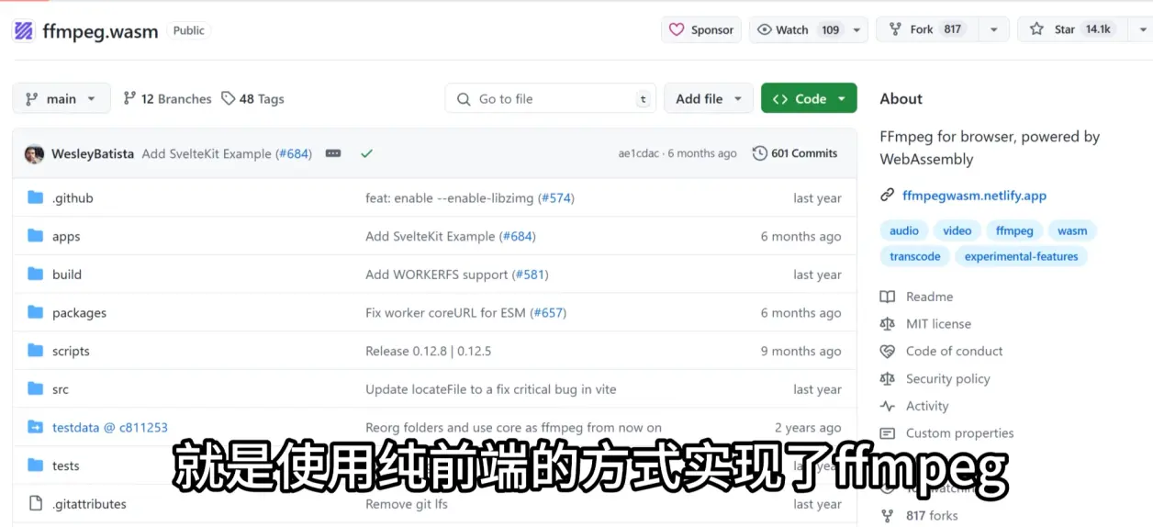
Task: Click the scripts folder icon
Action: tap(36, 350)
